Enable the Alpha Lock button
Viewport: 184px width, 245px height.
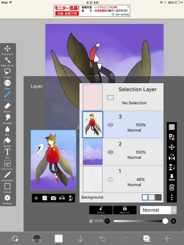125,210
